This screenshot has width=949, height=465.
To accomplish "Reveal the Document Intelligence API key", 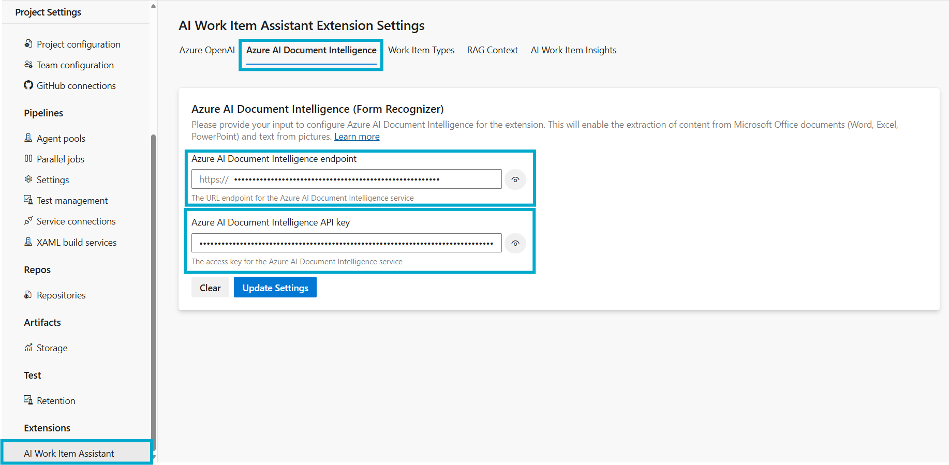I will 515,243.
